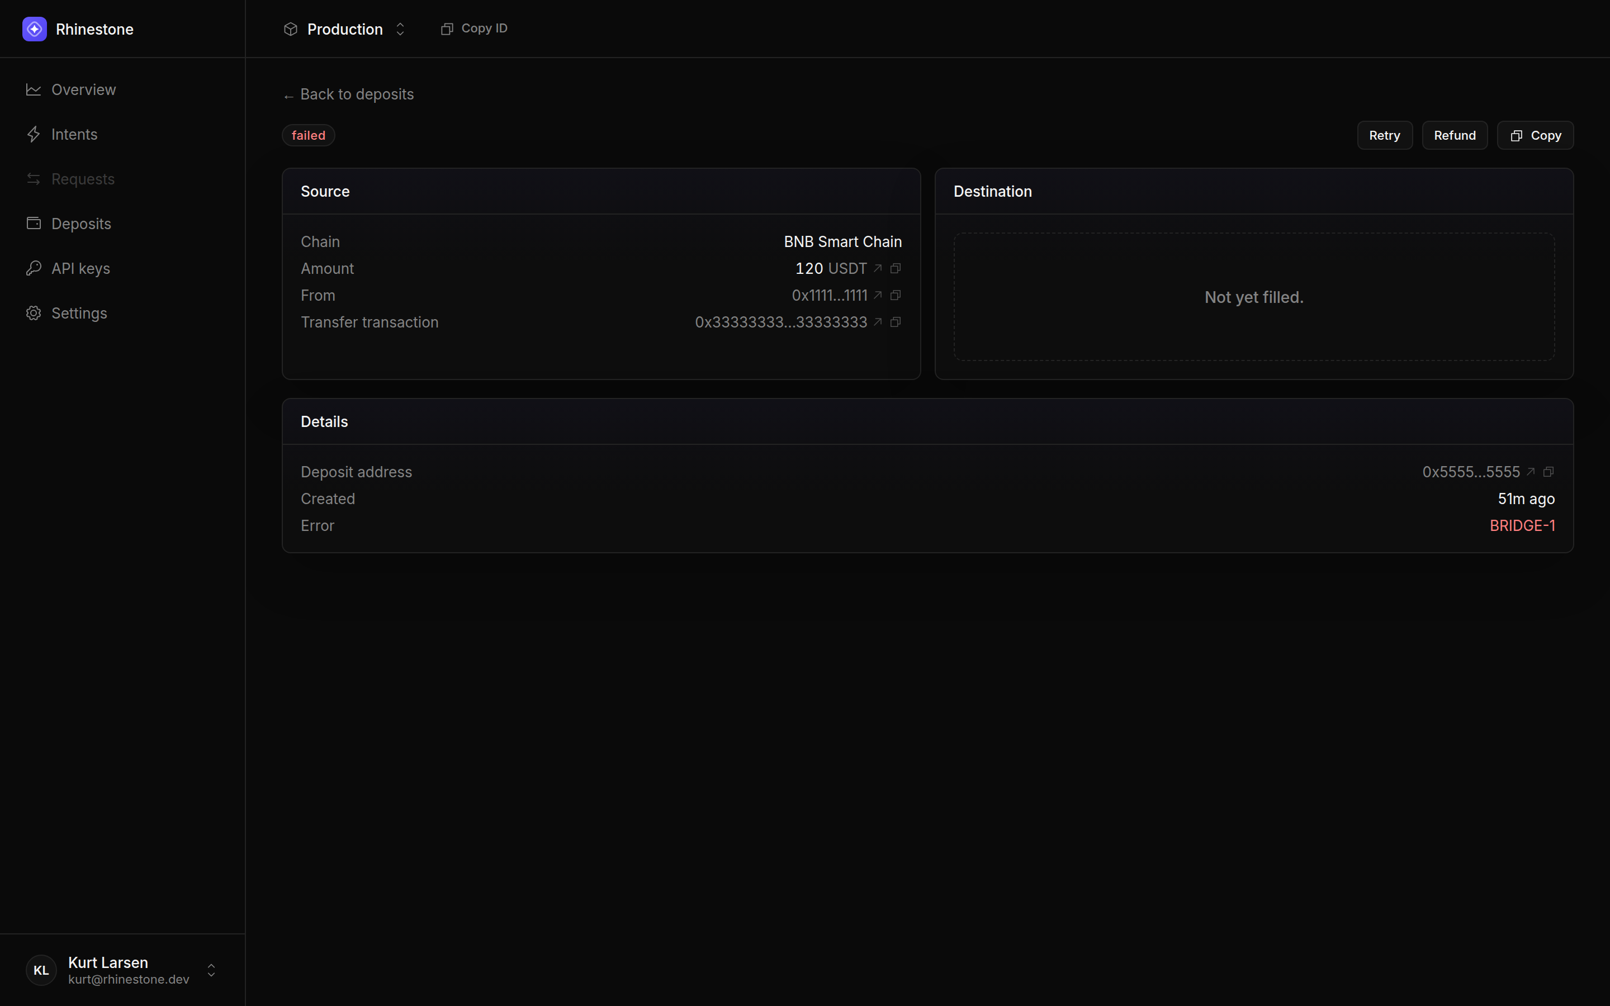Copy the From address 0x1111...1111
This screenshot has height=1006, width=1610.
pos(896,295)
